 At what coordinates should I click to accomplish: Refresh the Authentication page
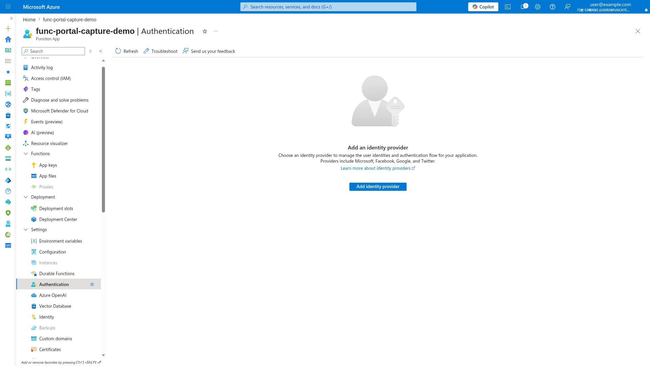127,51
